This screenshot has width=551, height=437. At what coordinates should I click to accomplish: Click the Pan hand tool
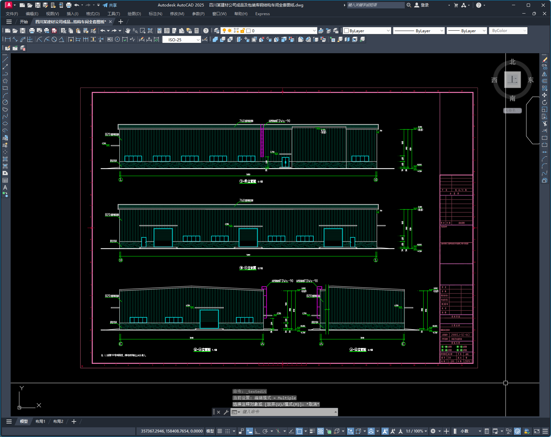point(128,31)
